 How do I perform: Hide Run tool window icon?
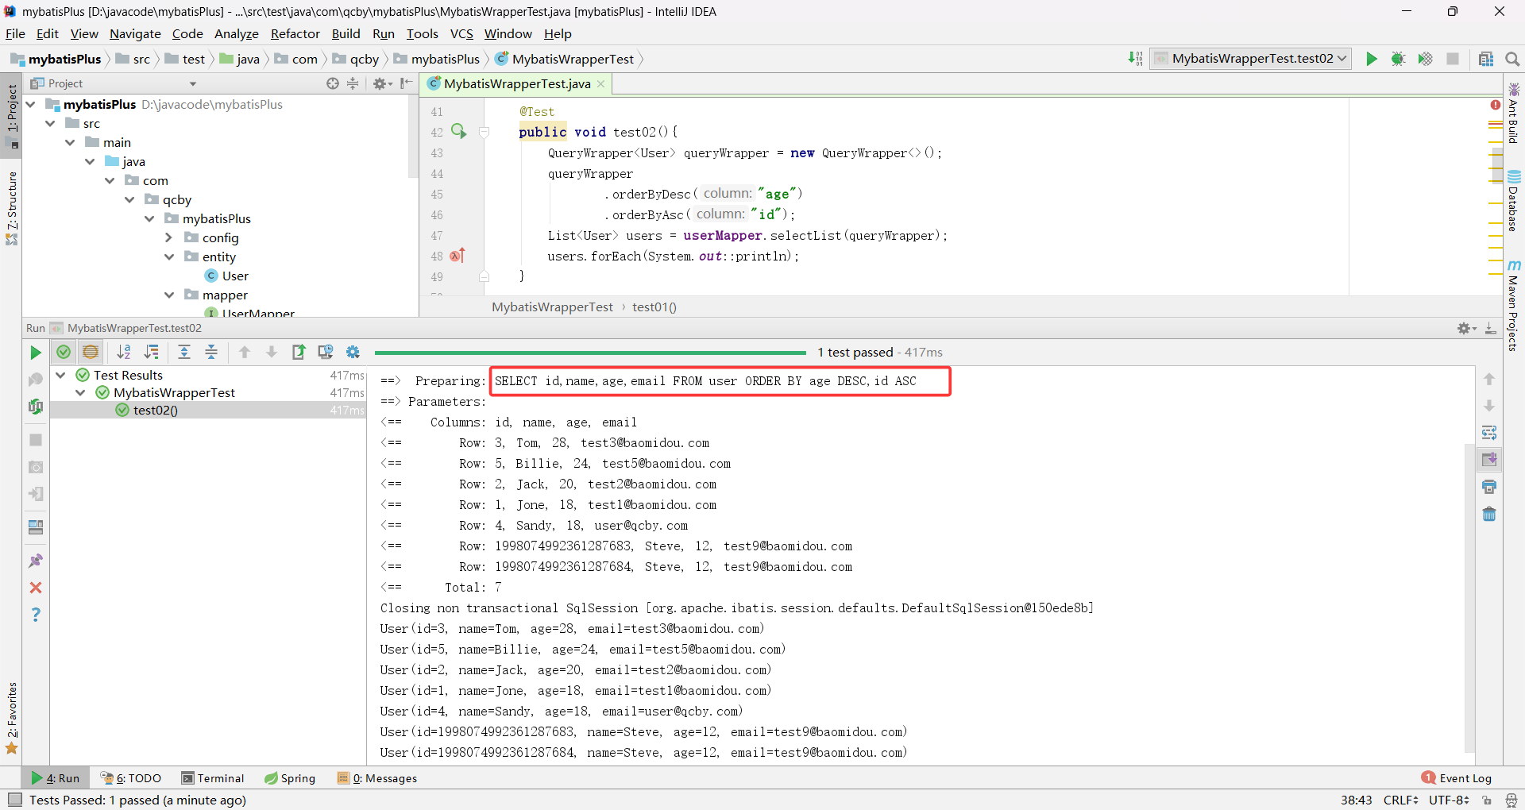1491,328
